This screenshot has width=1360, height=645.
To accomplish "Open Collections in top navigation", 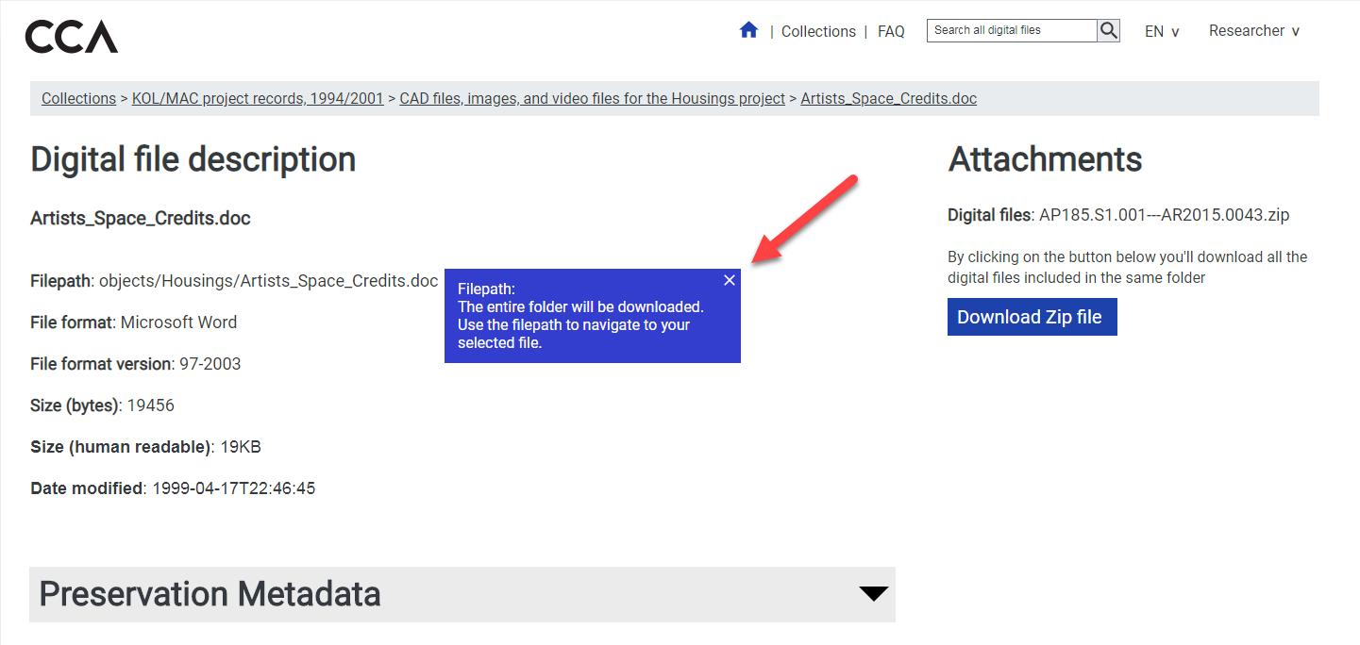I will 818,31.
